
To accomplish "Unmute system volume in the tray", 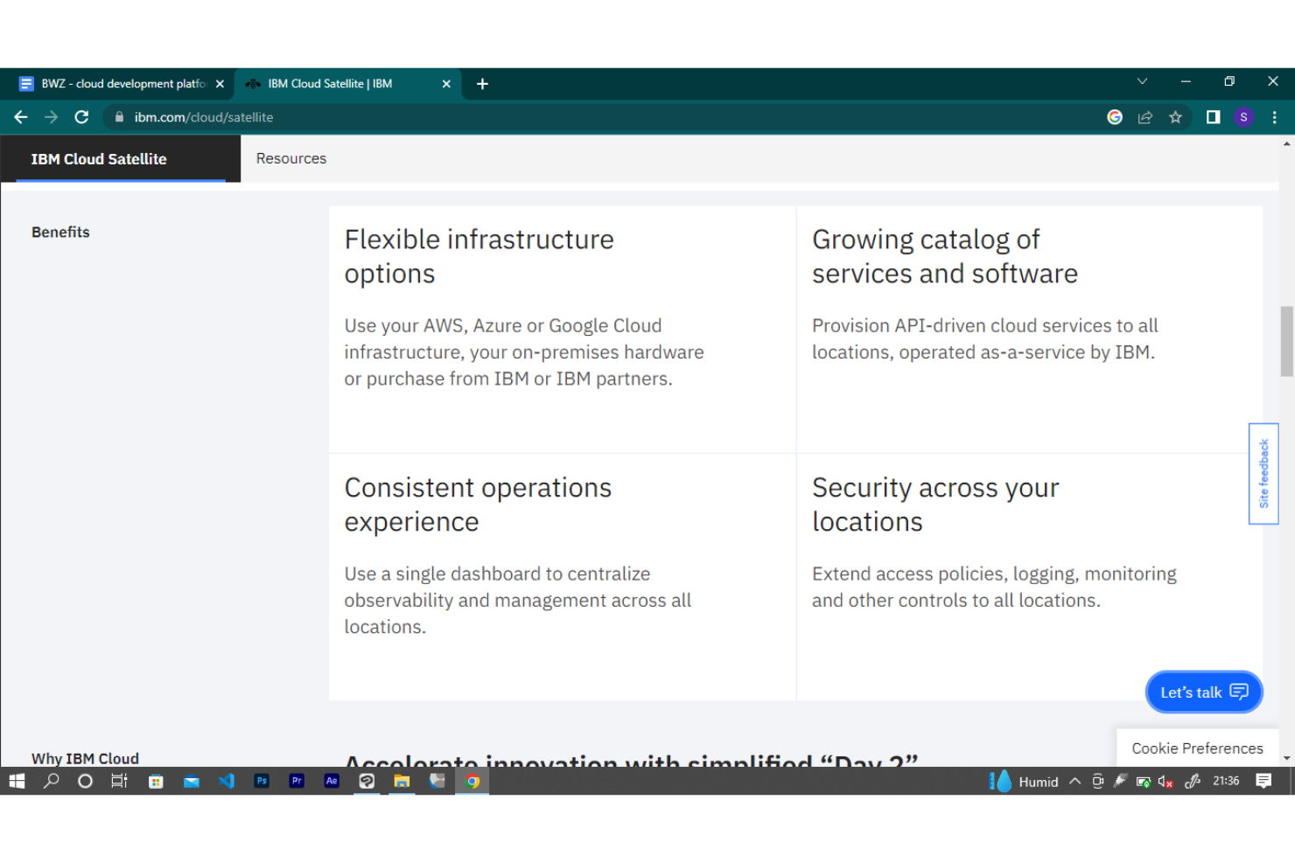I will click(1165, 781).
